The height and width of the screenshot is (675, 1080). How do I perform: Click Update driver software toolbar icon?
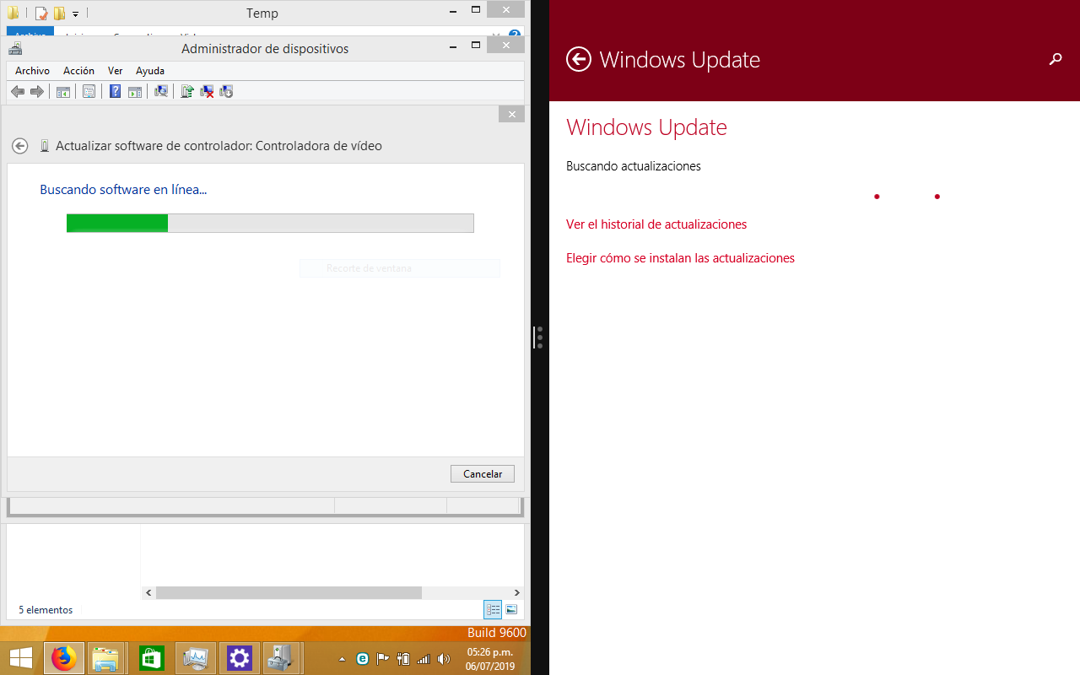click(187, 92)
